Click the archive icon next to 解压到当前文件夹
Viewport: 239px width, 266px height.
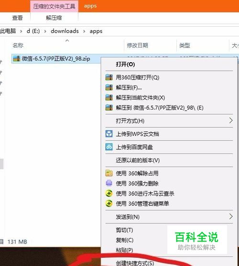109,98
